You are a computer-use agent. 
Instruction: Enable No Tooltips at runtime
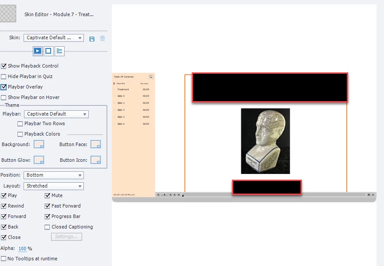[x=3, y=259]
